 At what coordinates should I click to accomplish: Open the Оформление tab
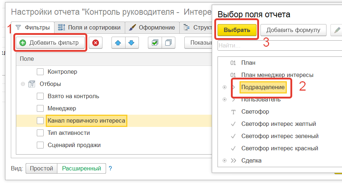click(x=152, y=27)
